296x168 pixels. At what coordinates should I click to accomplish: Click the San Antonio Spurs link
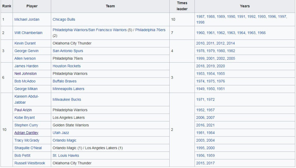tap(68, 51)
